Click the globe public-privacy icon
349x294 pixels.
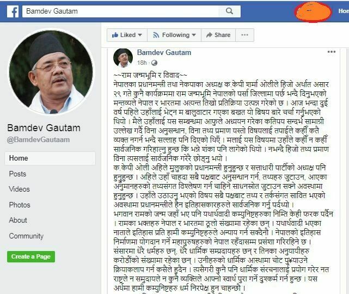154,63
